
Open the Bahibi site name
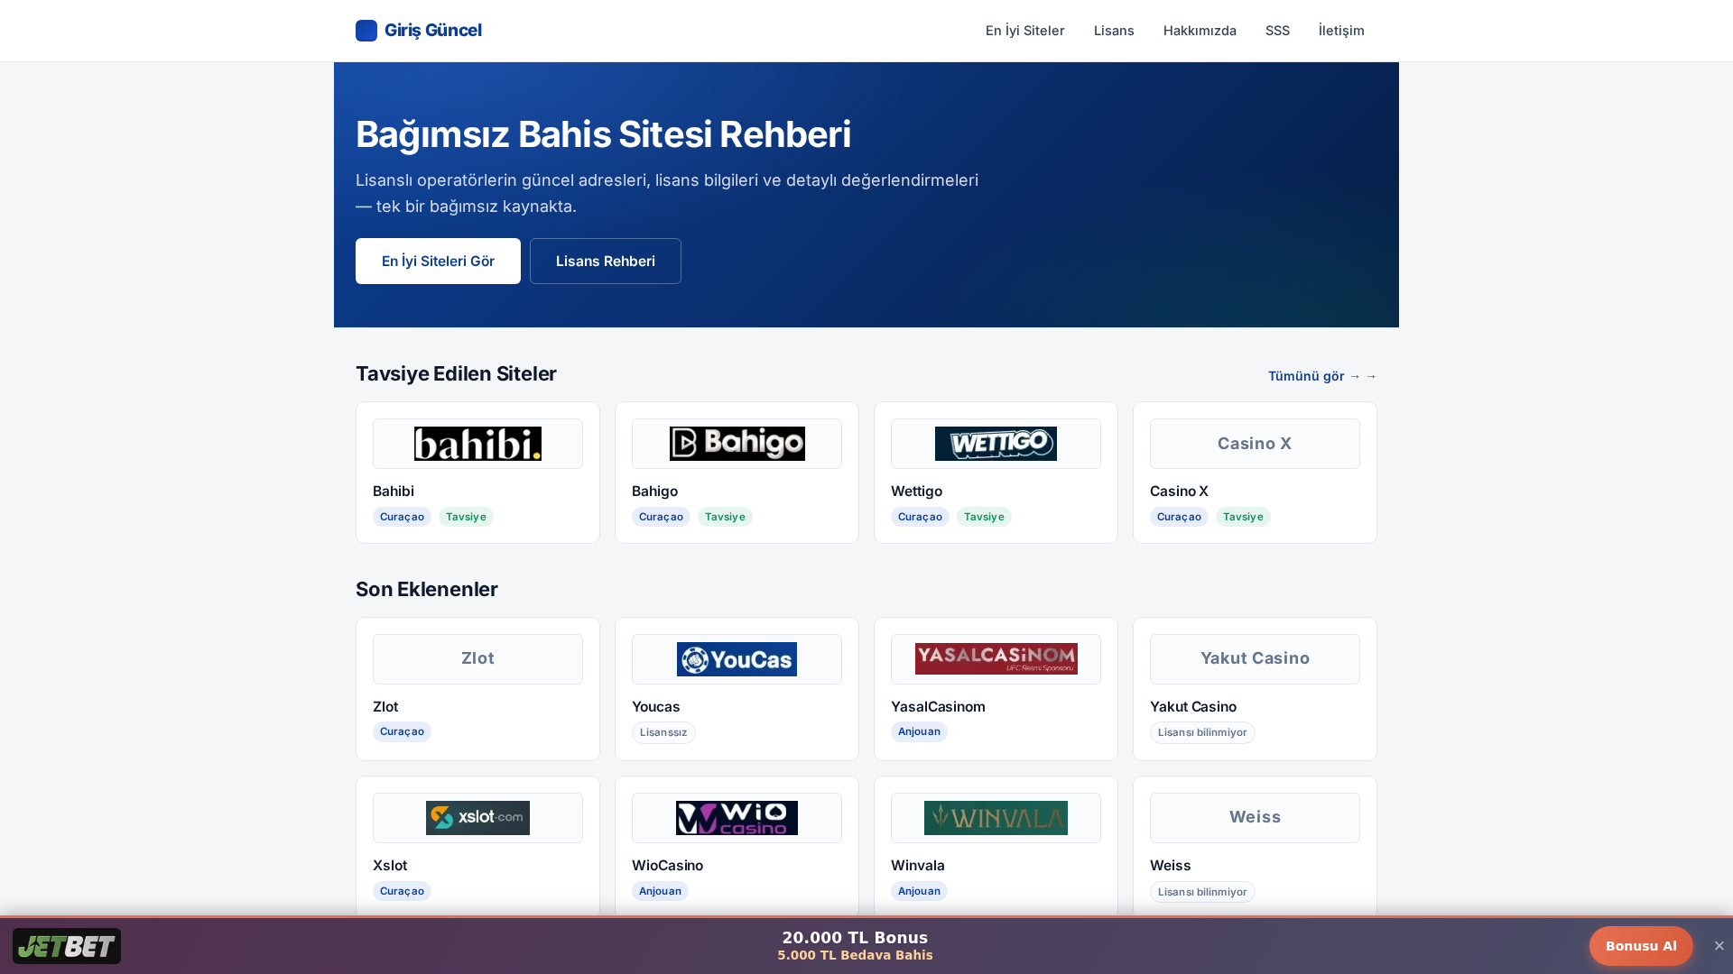tap(394, 491)
